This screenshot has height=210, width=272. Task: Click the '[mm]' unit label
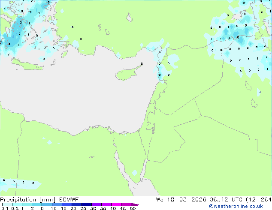[x=48, y=200]
